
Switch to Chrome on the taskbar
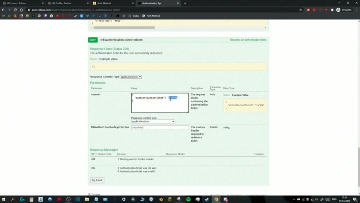pyautogui.click(x=216, y=199)
